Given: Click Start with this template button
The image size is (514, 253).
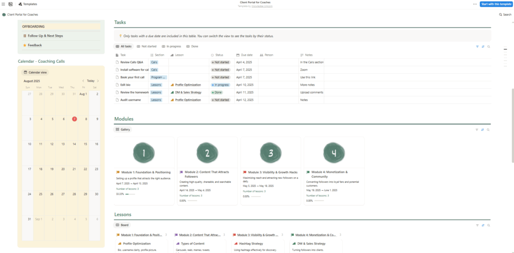Looking at the screenshot, I should point(495,4).
